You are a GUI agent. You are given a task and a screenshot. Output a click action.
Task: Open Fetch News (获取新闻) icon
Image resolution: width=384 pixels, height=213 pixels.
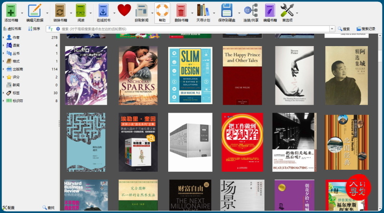141,10
